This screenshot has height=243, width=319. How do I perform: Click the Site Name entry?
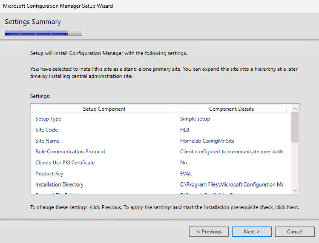tap(47, 141)
